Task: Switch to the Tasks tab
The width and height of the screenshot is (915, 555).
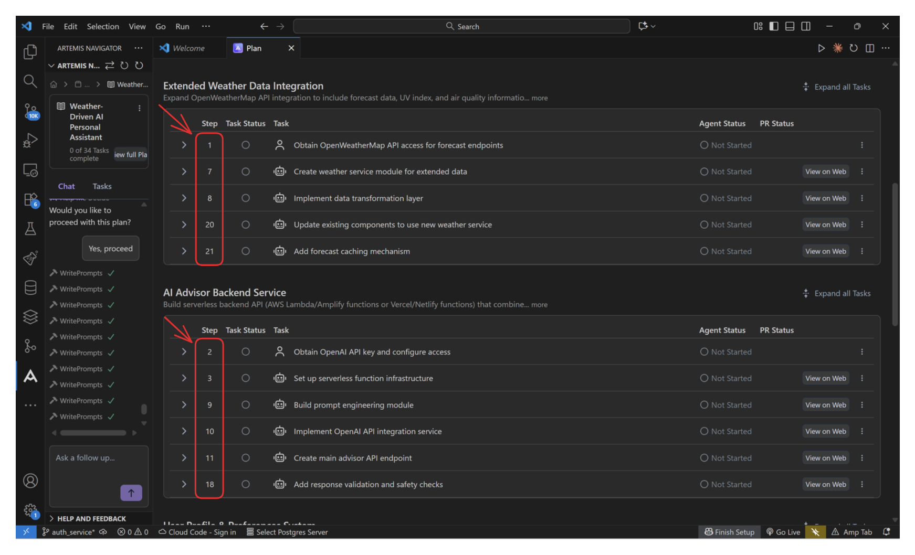Action: [x=102, y=186]
